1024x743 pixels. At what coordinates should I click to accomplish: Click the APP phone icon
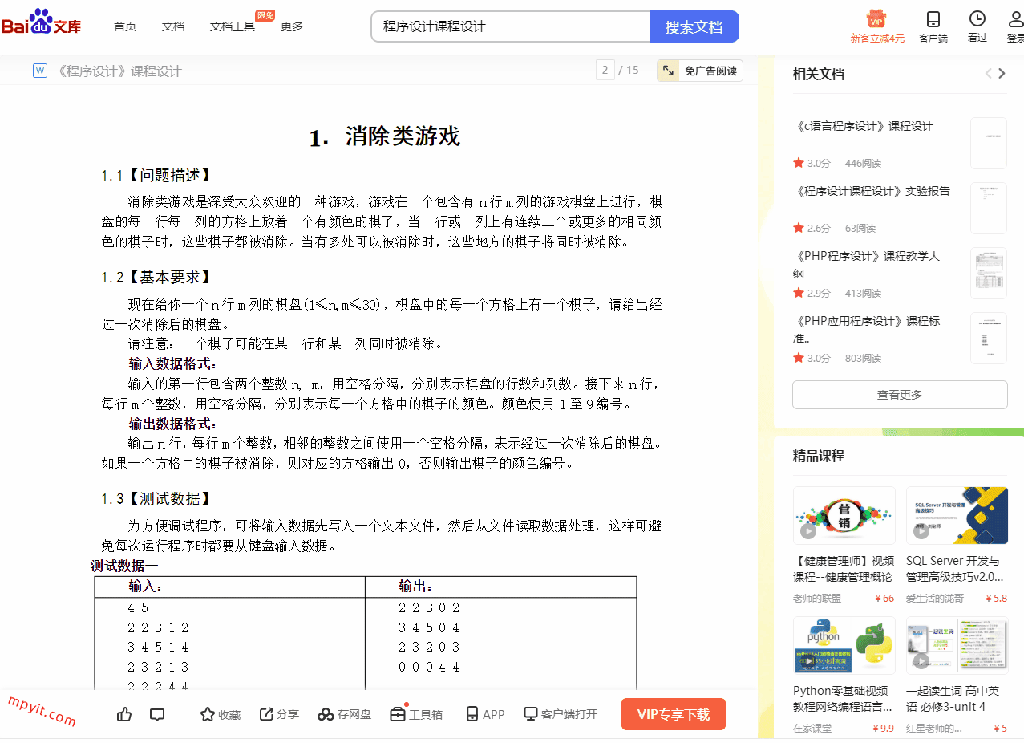tap(472, 714)
